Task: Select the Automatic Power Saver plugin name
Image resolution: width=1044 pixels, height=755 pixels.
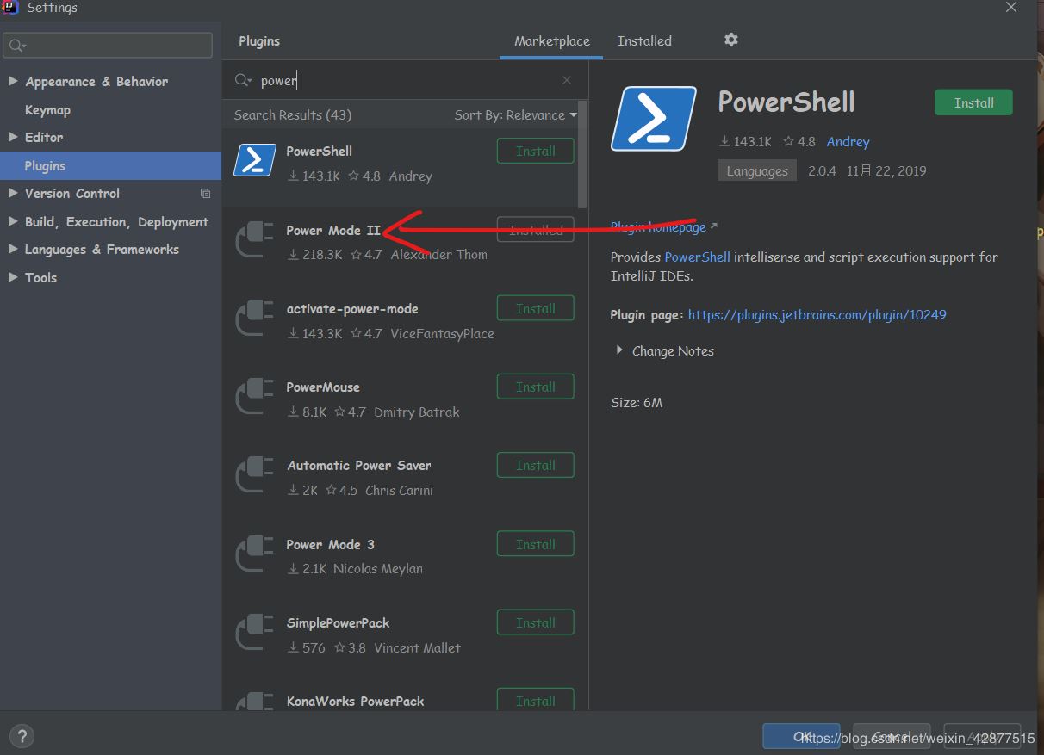Action: pyautogui.click(x=358, y=466)
